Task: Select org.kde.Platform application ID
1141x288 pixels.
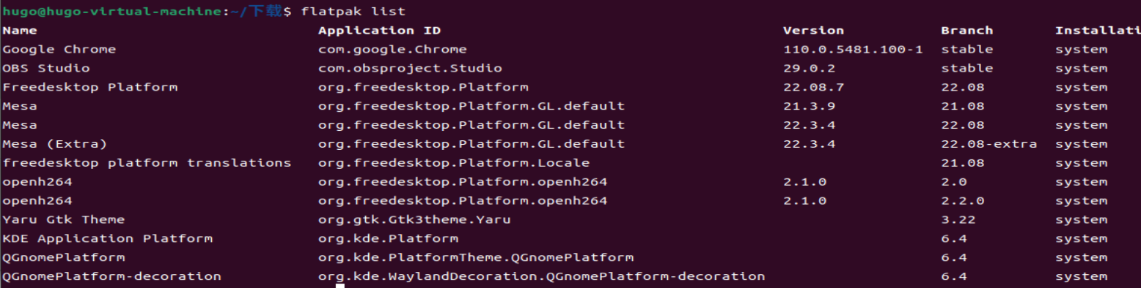Action: 388,239
